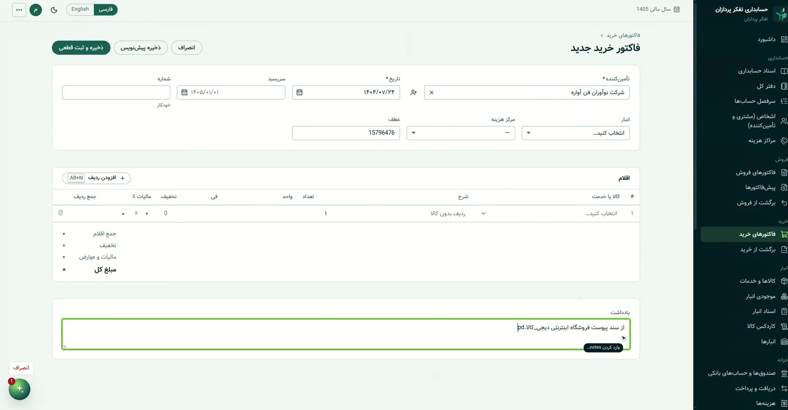This screenshot has width=788, height=410.
Task: Follow the فاکتورهای خرید breadcrumb link
Action: pos(623,35)
